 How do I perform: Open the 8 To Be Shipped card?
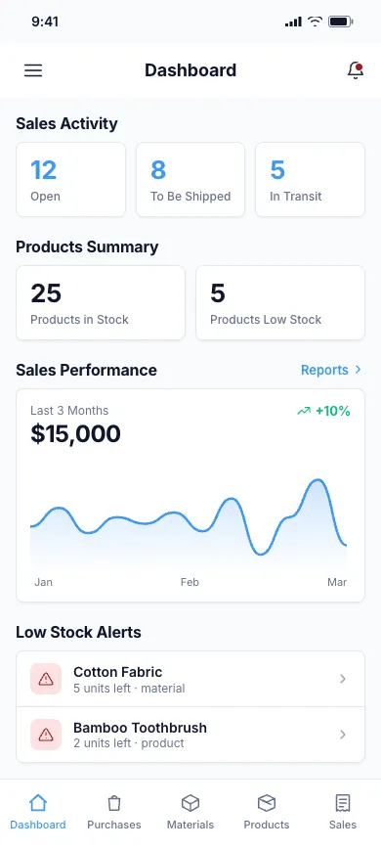(x=190, y=179)
